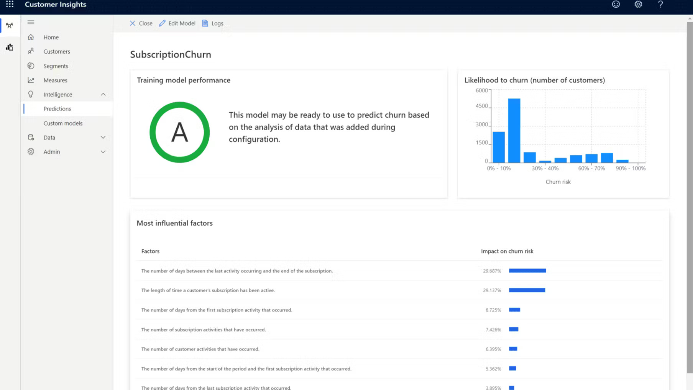Open the app launcher waffle icon
693x390 pixels.
(x=10, y=4)
